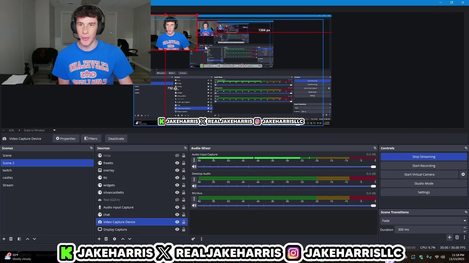Open Audio Mixer bottom three-dot menu

point(201,239)
